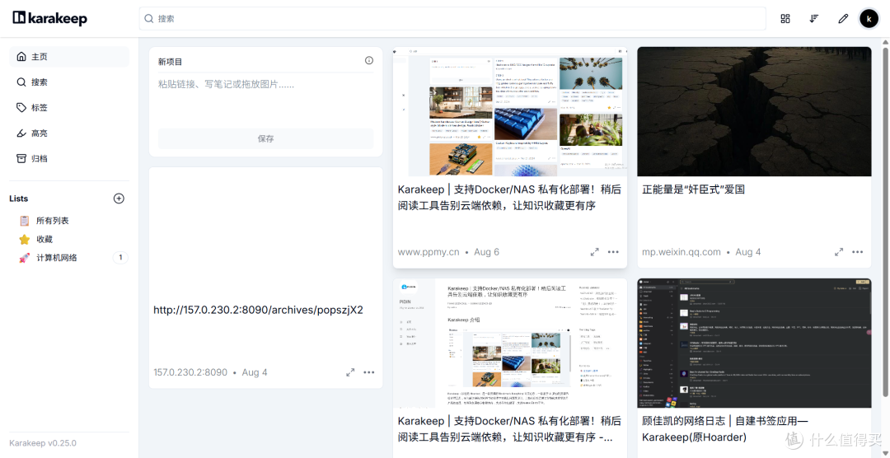The image size is (890, 458).
Task: Open the http://157.0.230.2:8090/archives/popszjX2 bookmark
Action: 258,310
